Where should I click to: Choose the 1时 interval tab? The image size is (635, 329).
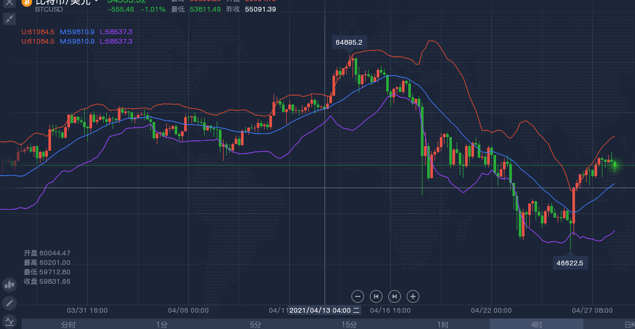coord(443,324)
